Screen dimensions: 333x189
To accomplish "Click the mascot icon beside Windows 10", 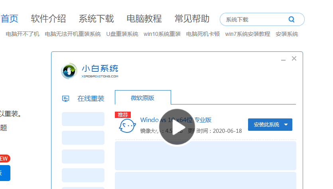I will pos(126,126).
